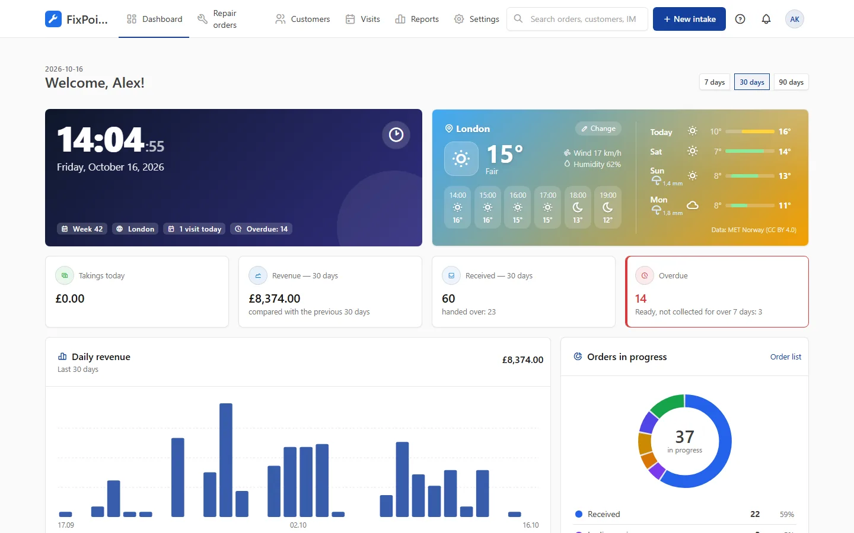Viewport: 854px width, 533px height.
Task: Change the weather location
Action: [598, 129]
